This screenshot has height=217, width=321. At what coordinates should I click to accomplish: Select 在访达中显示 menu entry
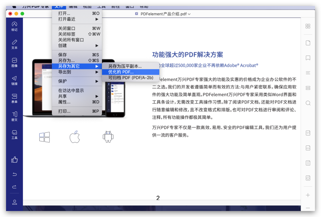coord(77,91)
